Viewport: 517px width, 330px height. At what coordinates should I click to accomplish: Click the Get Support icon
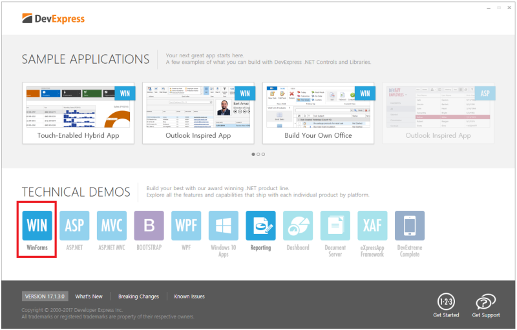click(486, 302)
